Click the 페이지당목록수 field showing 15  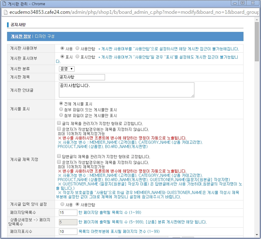(68, 212)
